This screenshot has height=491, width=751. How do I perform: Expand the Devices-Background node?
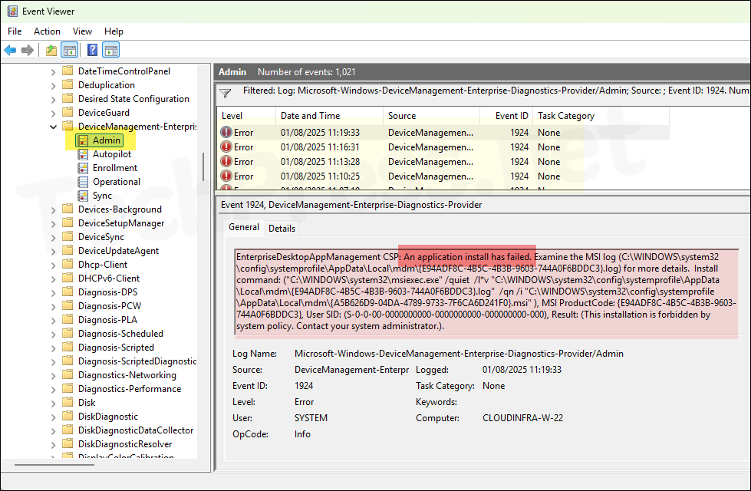tap(53, 209)
